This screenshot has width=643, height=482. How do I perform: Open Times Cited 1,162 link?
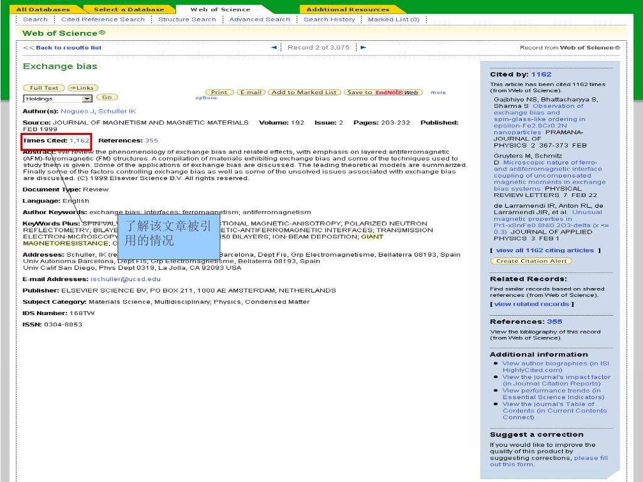pos(79,141)
